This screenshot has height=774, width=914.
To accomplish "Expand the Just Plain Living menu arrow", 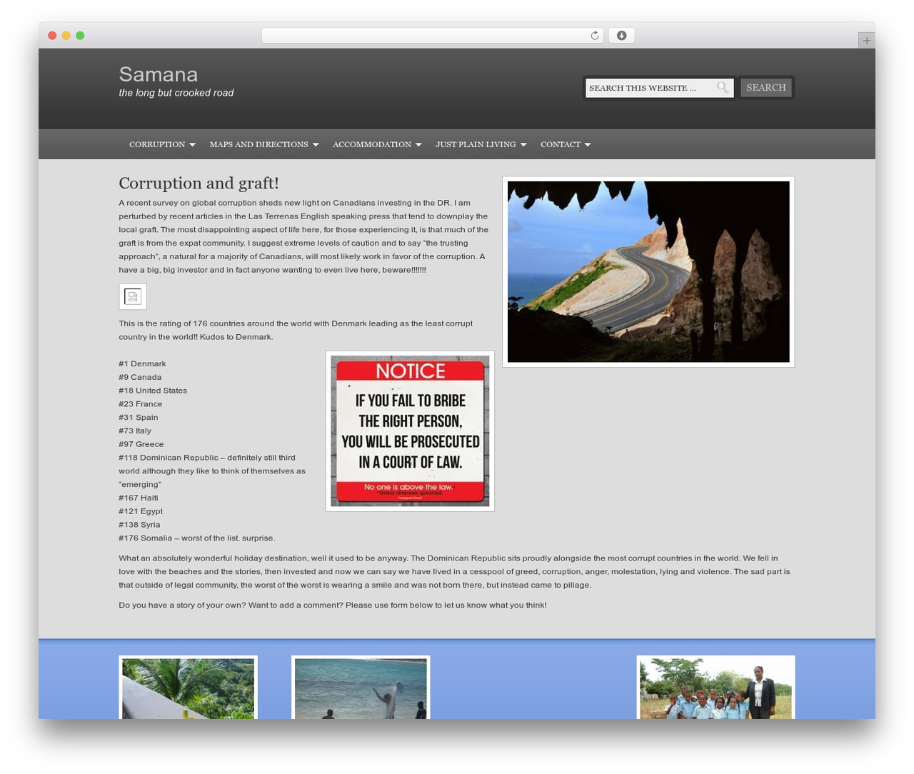I will point(523,145).
